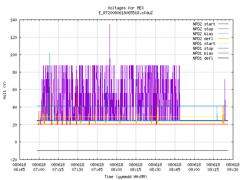Click the 09:15 time tick label

[213, 169]
